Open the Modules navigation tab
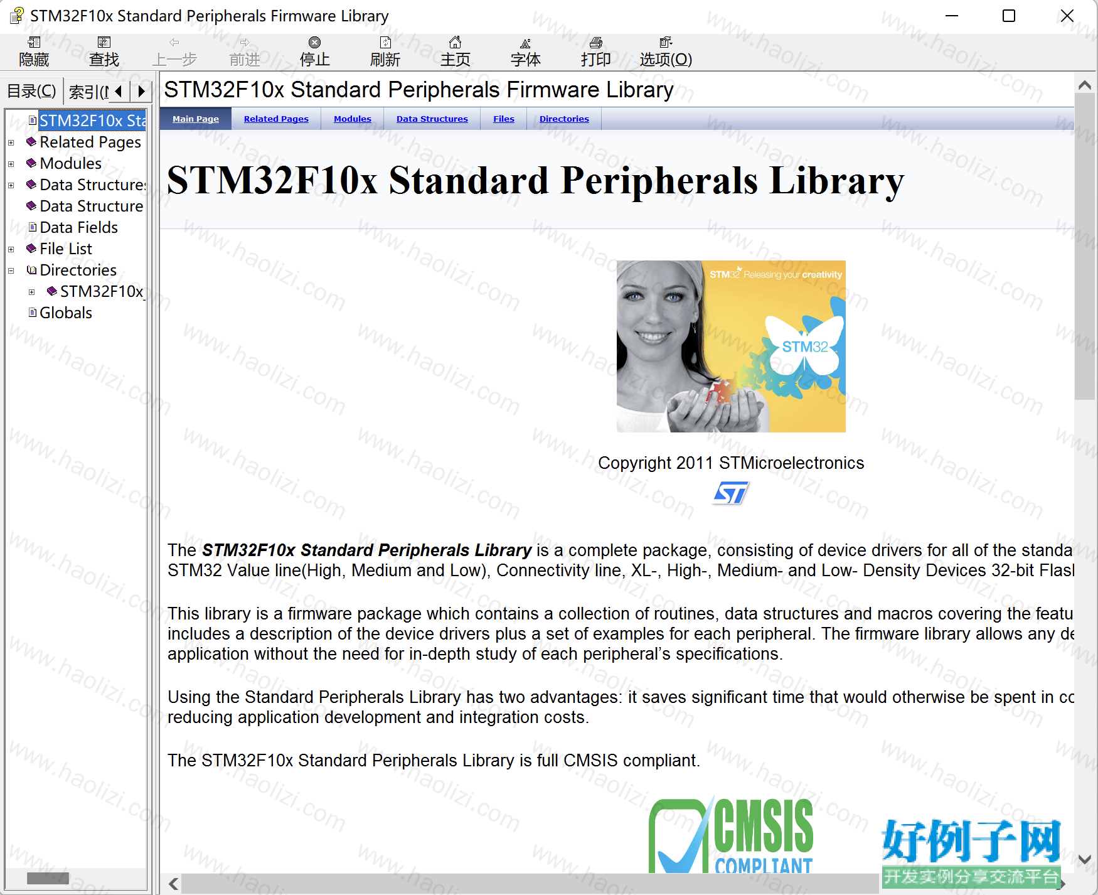1098x895 pixels. tap(353, 119)
